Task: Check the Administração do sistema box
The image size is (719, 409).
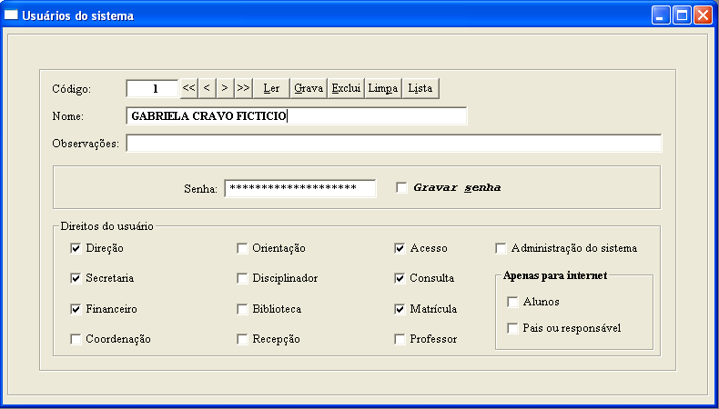Action: [501, 248]
